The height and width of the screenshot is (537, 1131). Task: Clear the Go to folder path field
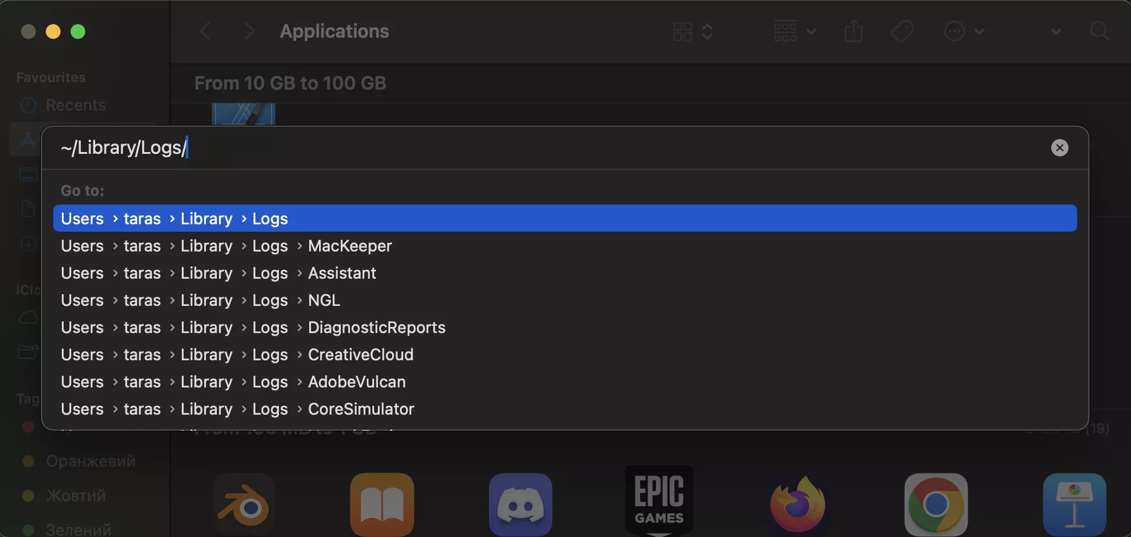(1059, 148)
